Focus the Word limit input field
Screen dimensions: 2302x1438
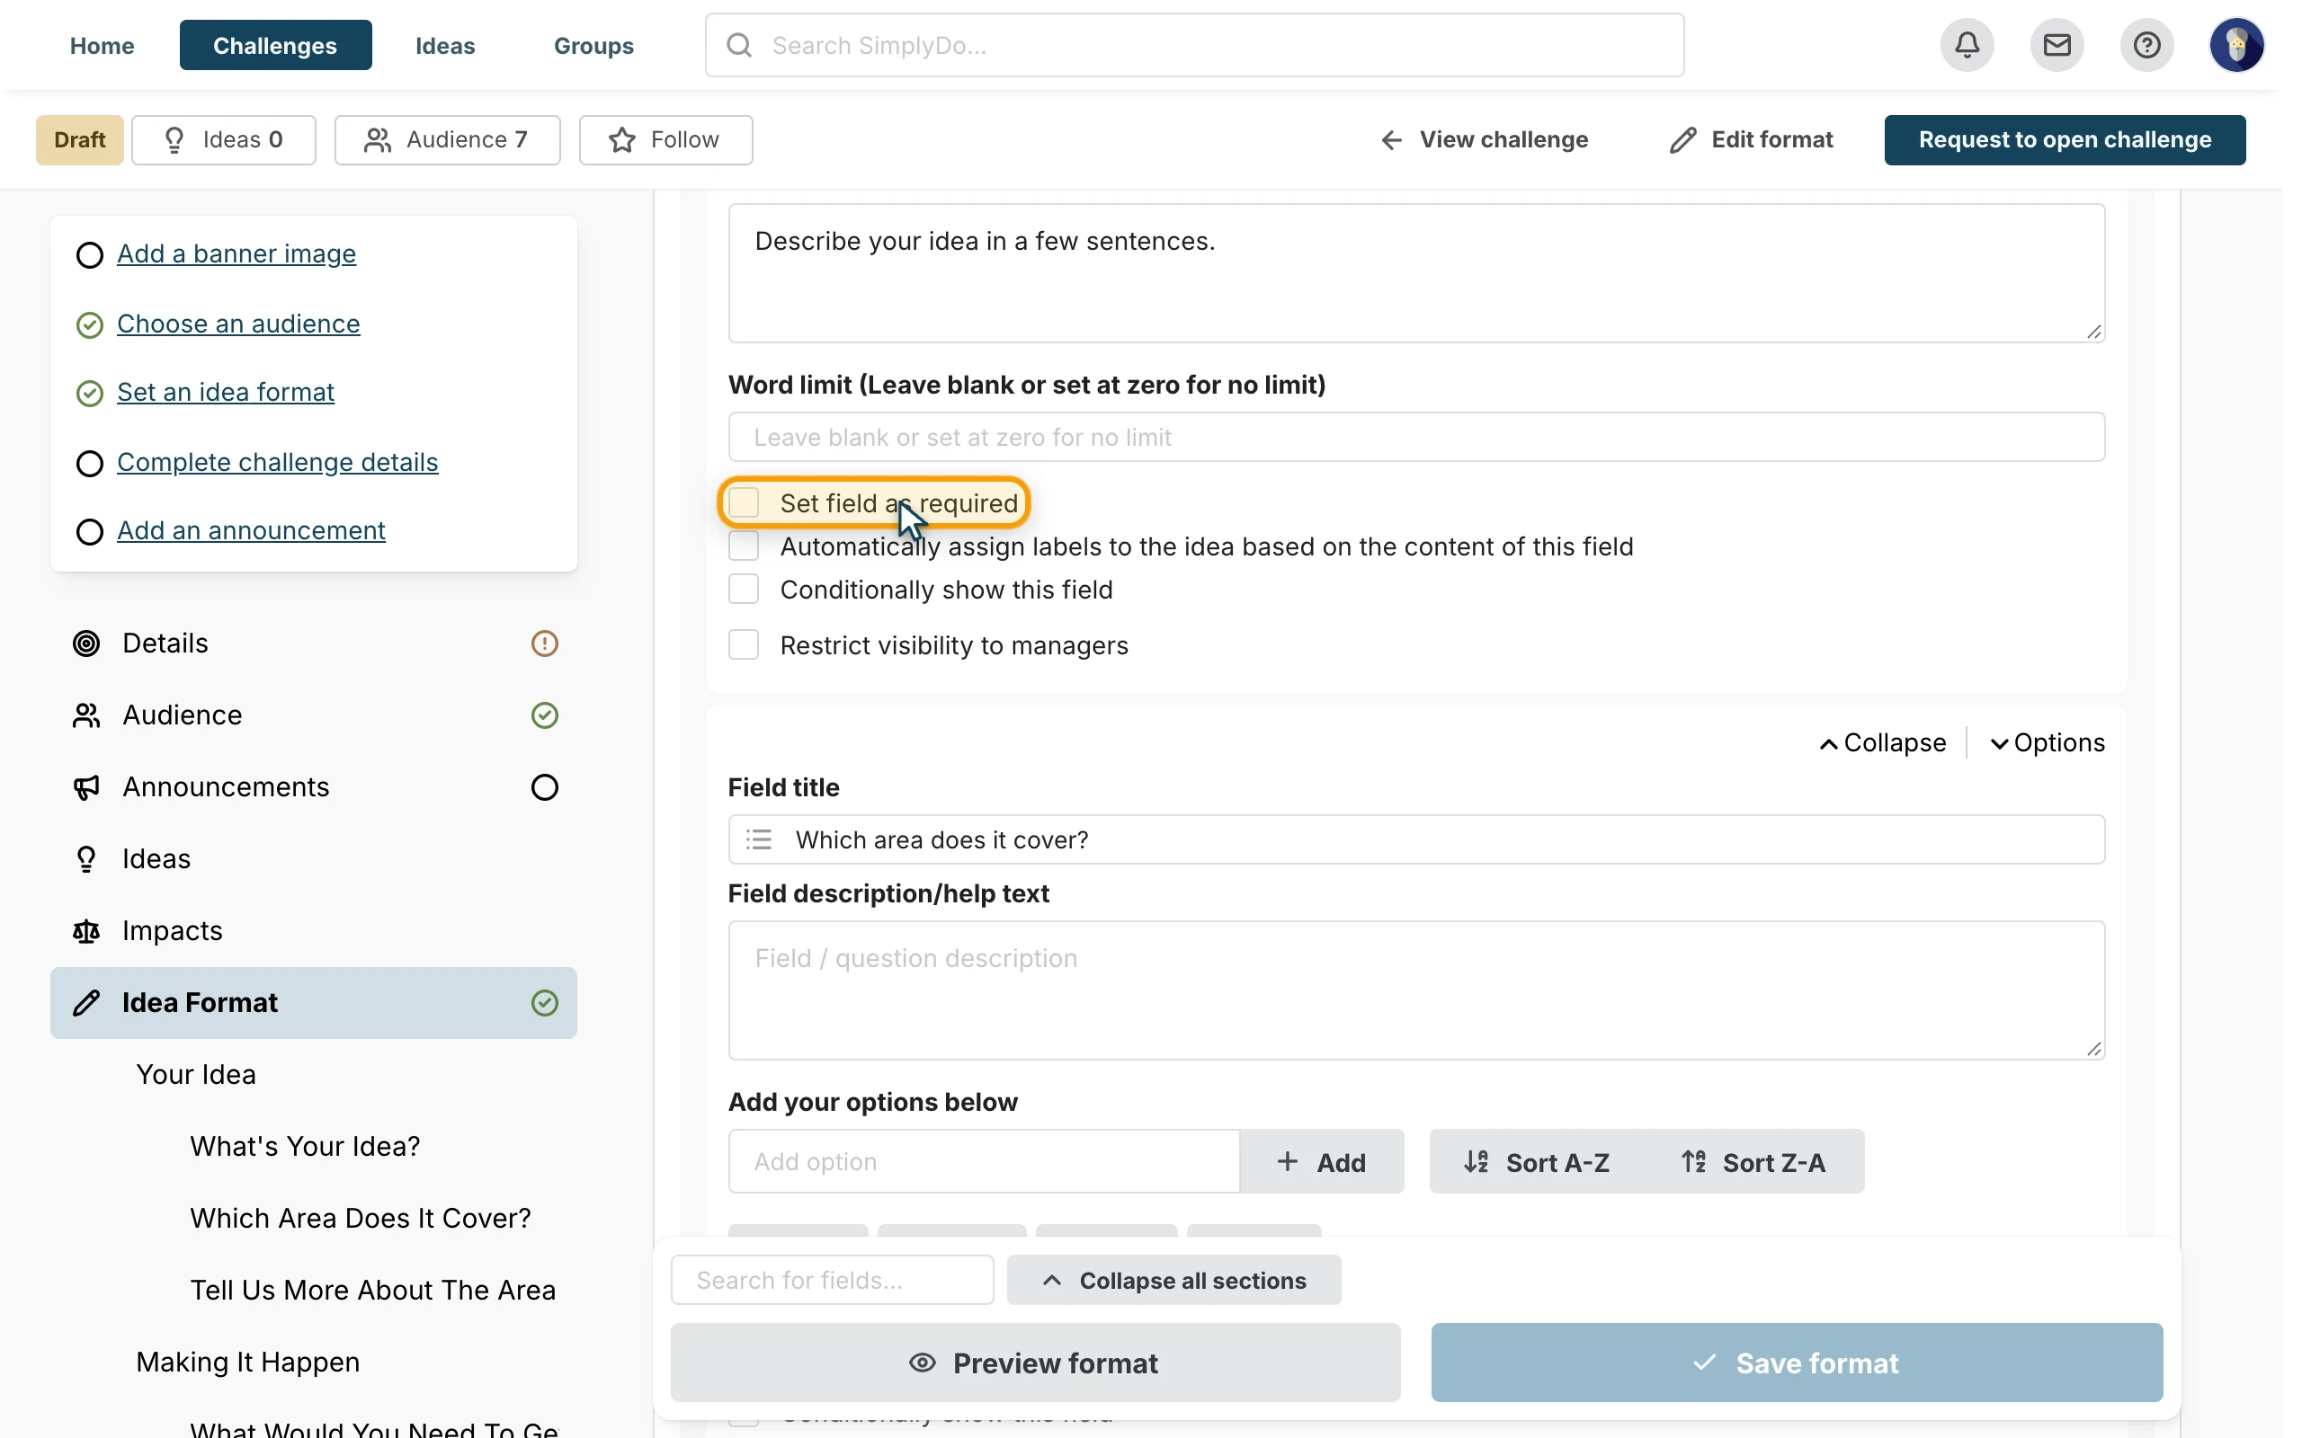point(1416,437)
